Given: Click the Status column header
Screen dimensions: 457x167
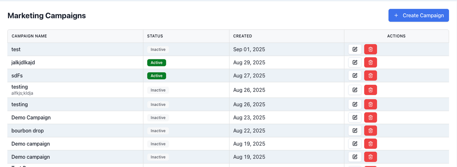Looking at the screenshot, I should pos(155,36).
